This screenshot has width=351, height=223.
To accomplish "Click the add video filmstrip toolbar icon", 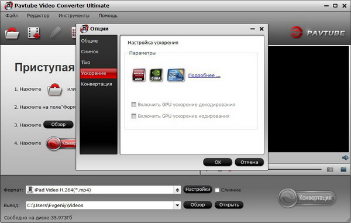I will pos(34,33).
